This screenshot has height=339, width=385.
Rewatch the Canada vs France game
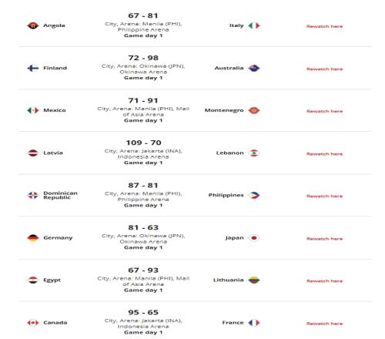(324, 324)
